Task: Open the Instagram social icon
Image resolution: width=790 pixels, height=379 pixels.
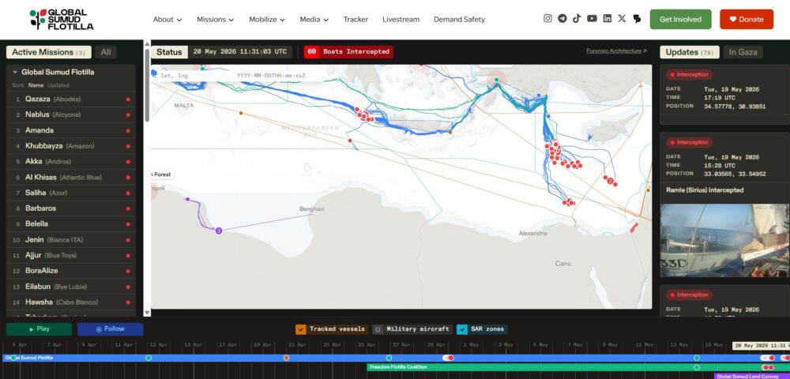Action: (x=547, y=19)
